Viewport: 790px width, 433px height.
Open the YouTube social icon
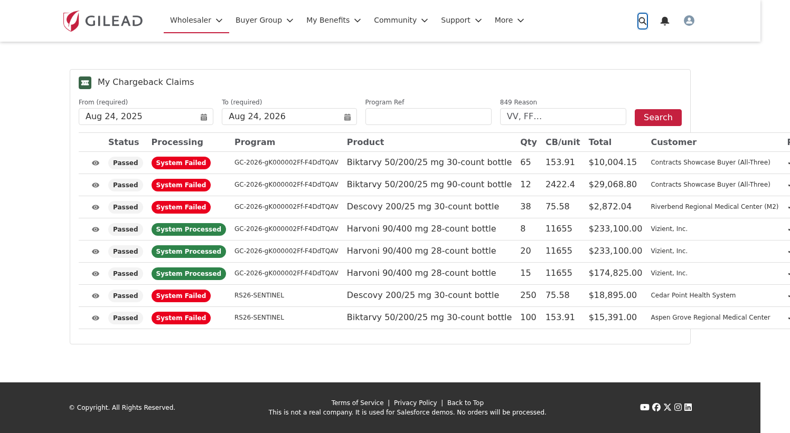[645, 407]
